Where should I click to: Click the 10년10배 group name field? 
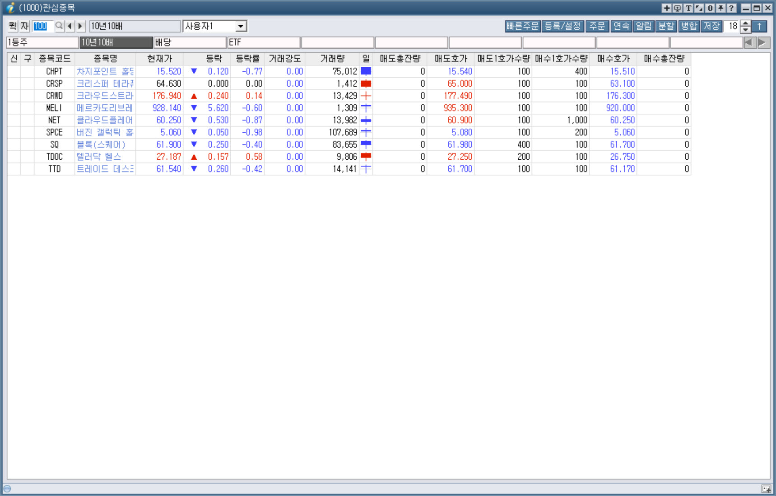point(135,26)
